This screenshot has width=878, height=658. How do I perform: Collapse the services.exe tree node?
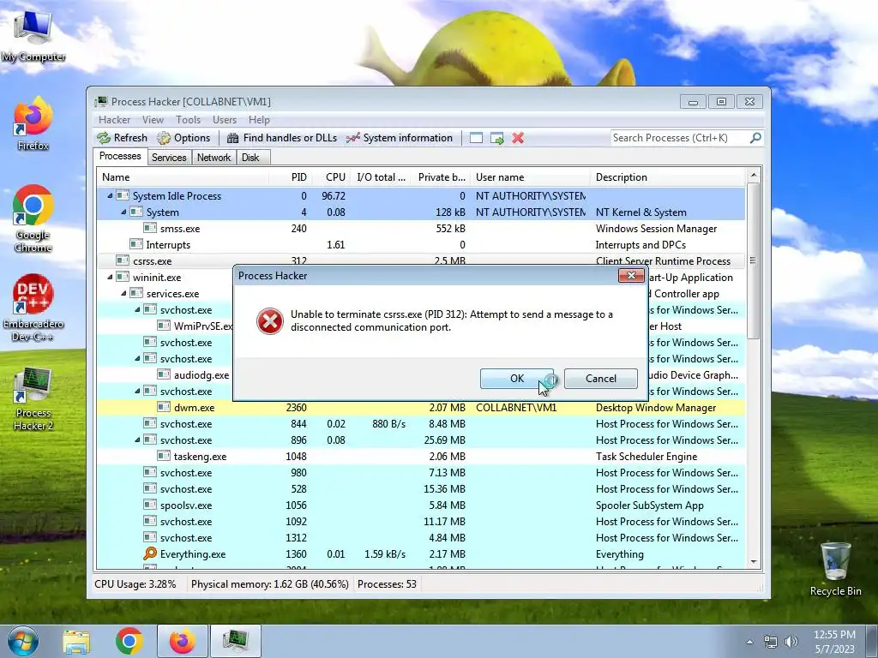[123, 293]
